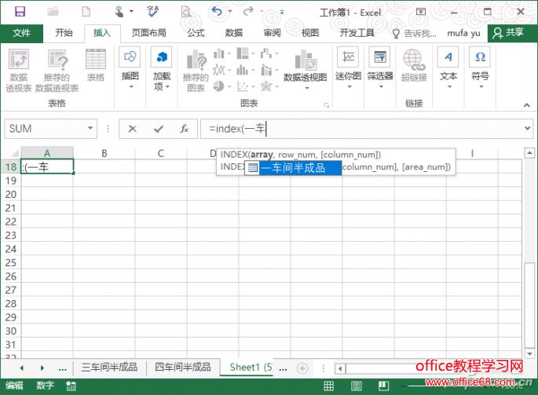The width and height of the screenshot is (538, 395).
Task: Open the Illustrations (插图) menu
Action: [130, 68]
